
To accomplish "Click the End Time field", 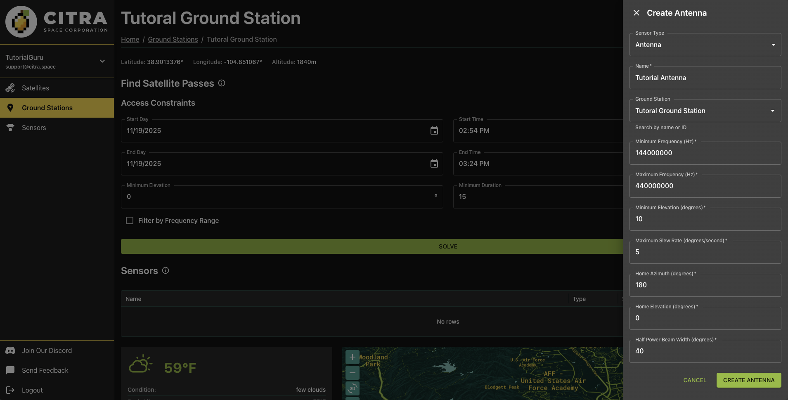I will (538, 164).
